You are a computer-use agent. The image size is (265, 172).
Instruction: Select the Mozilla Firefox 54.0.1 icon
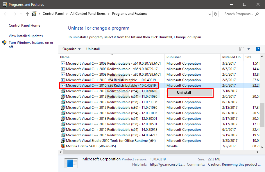[x=63, y=146]
